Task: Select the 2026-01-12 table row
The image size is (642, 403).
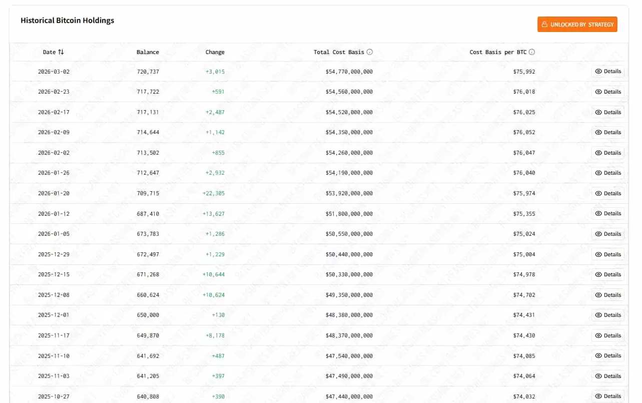Action: [320, 213]
